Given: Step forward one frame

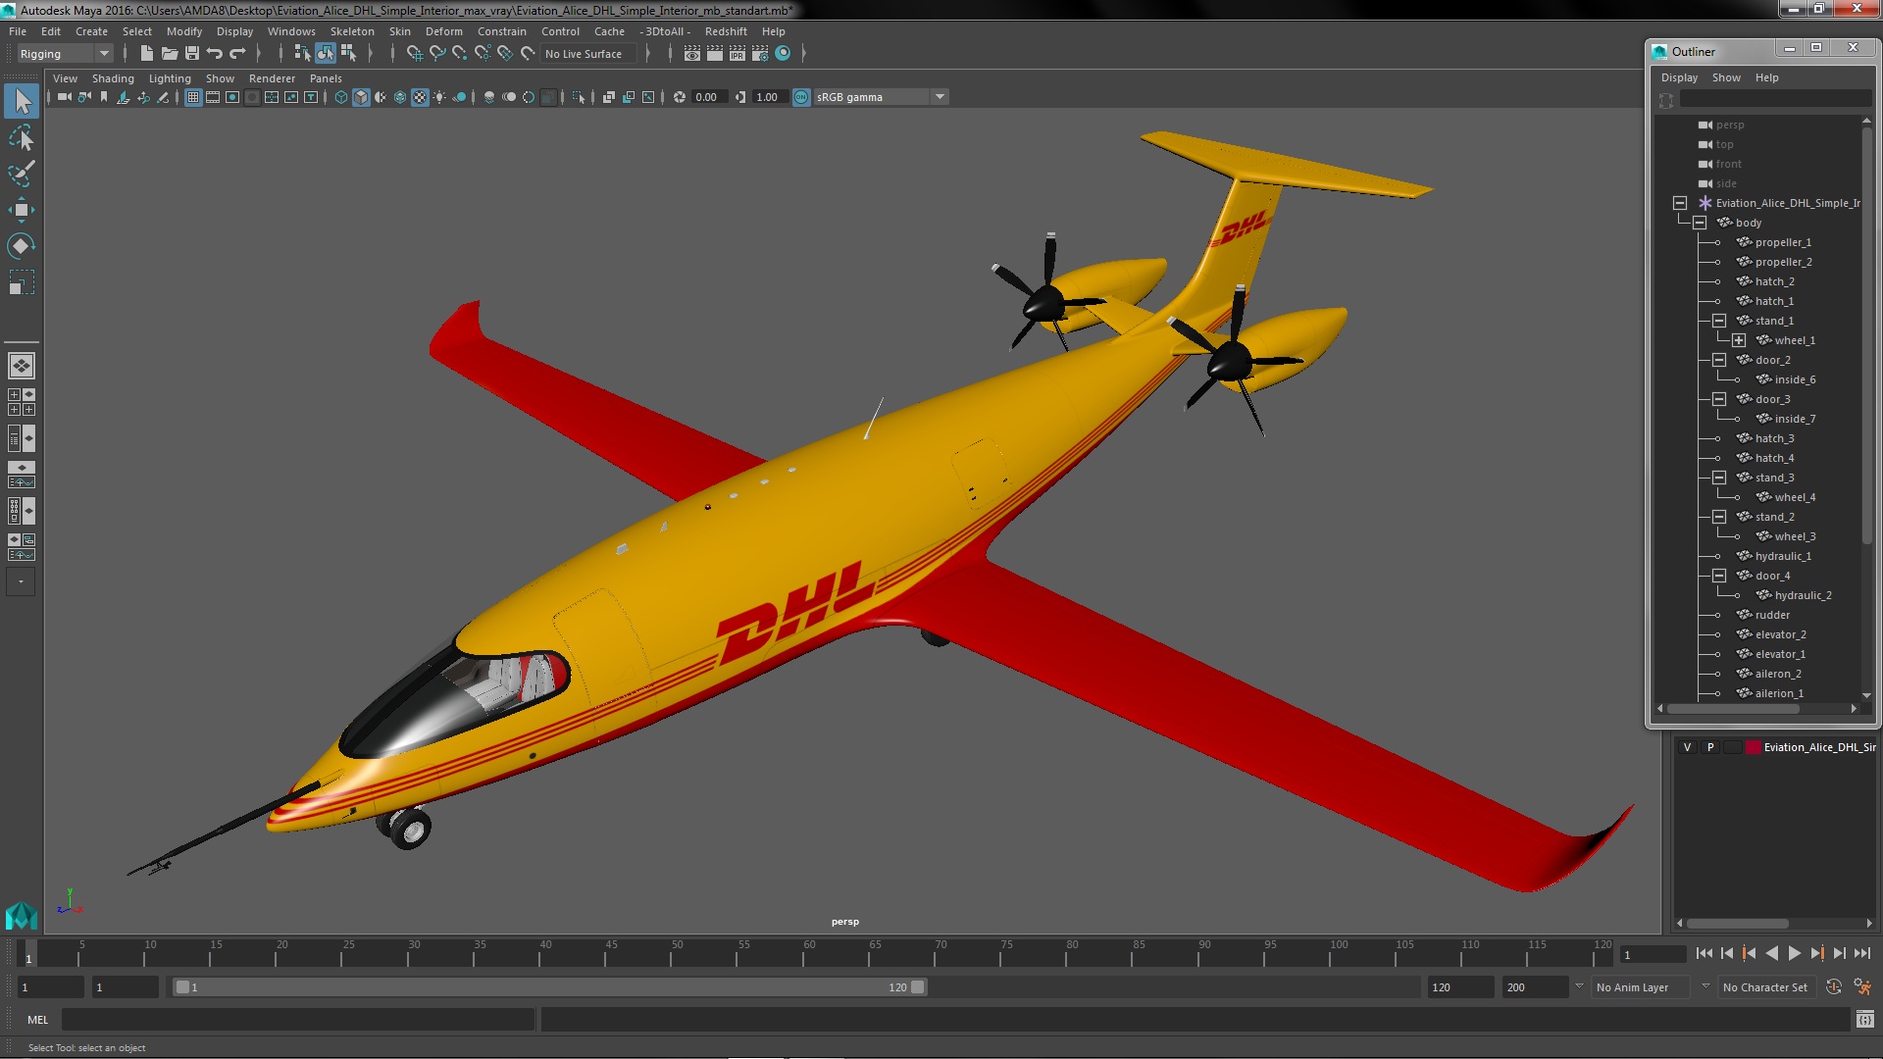Looking at the screenshot, I should click(x=1839, y=953).
